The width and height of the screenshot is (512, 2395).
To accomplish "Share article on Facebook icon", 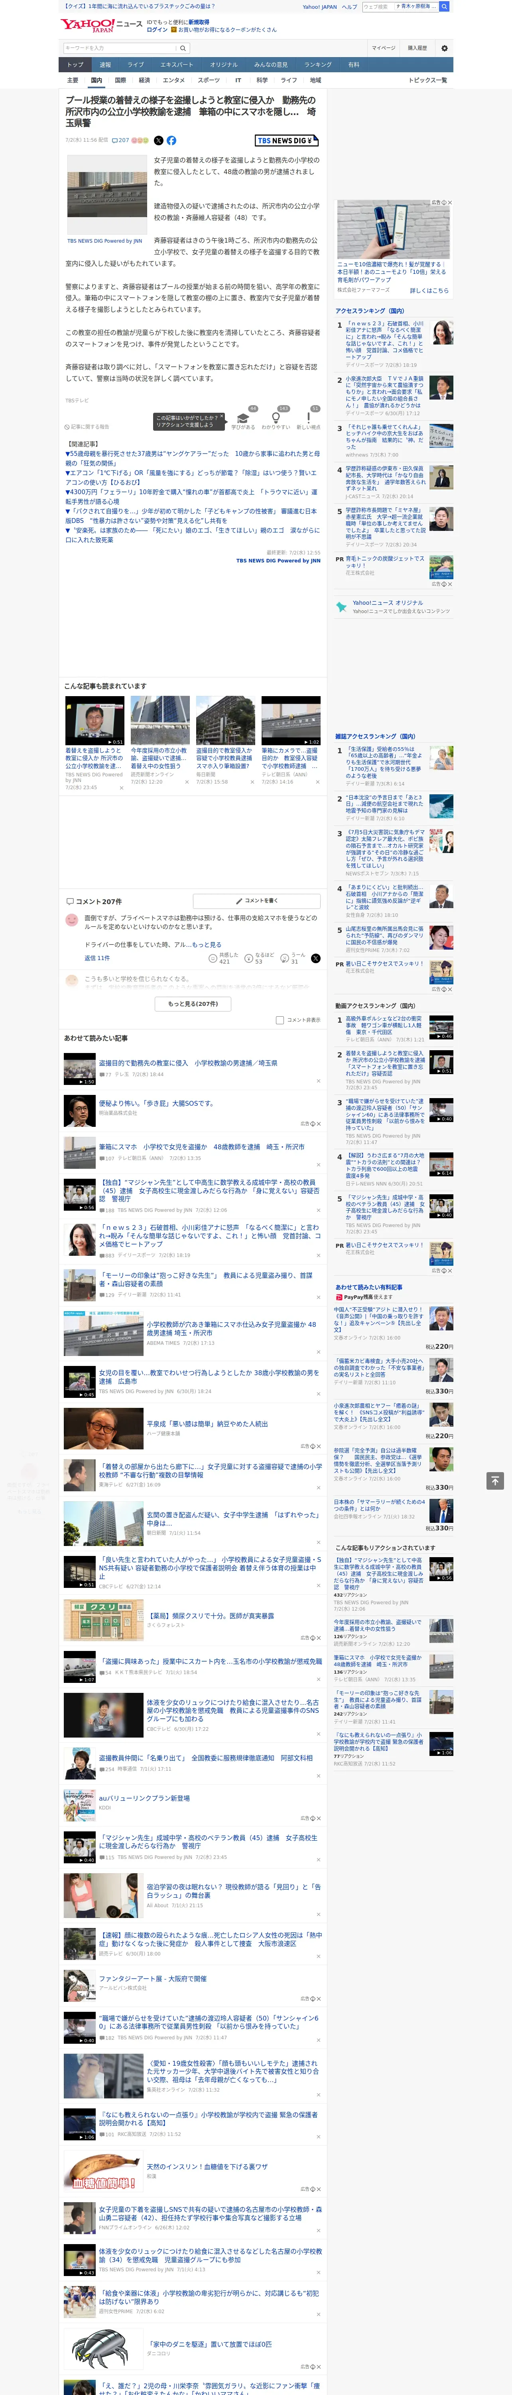I will pyautogui.click(x=171, y=141).
